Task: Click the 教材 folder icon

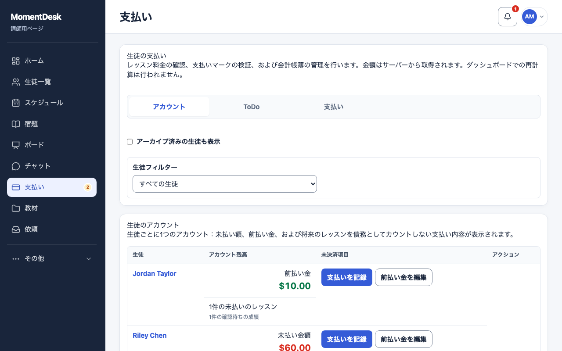Action: pos(16,208)
